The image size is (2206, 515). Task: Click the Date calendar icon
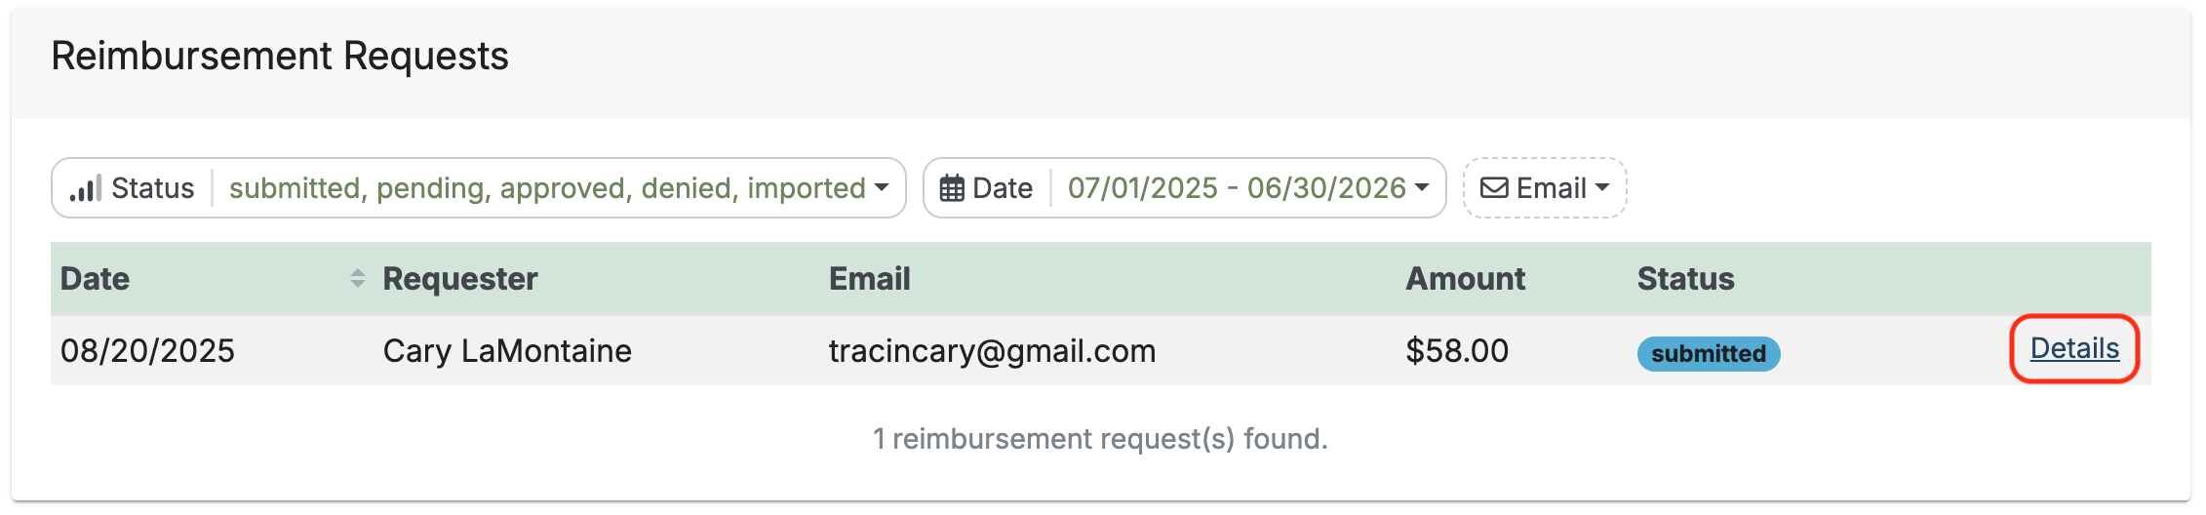click(x=952, y=188)
